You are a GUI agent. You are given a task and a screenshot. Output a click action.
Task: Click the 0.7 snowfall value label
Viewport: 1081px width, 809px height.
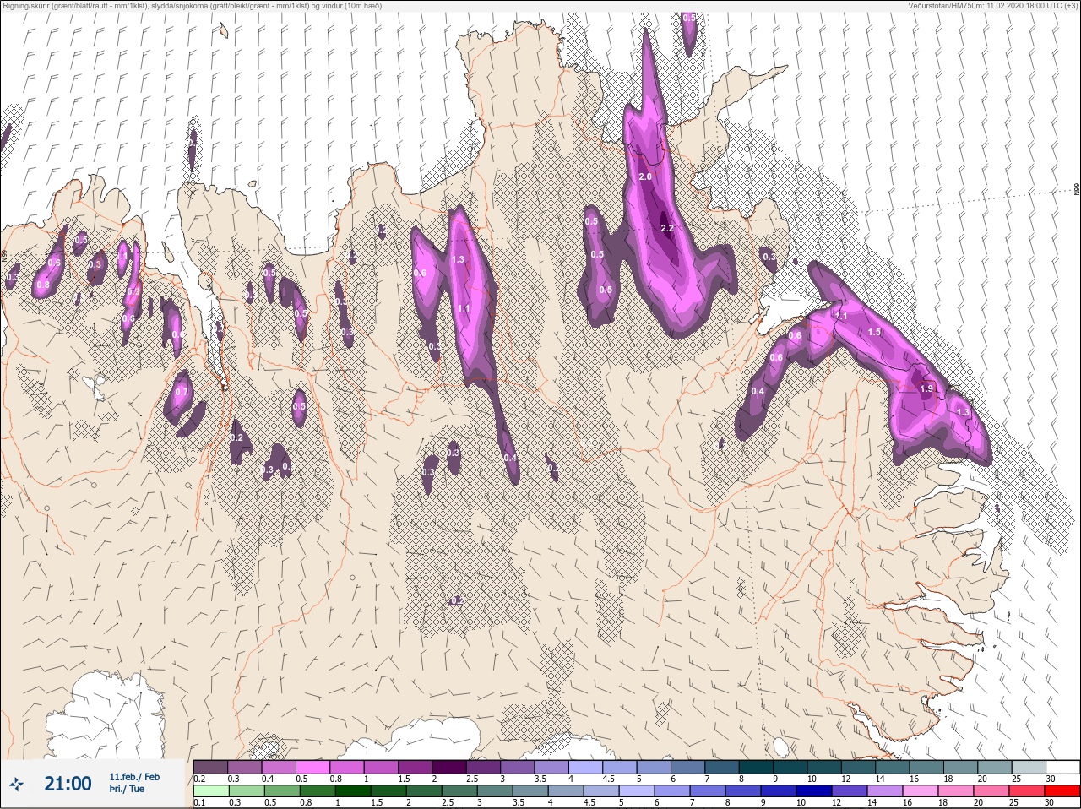tap(181, 392)
